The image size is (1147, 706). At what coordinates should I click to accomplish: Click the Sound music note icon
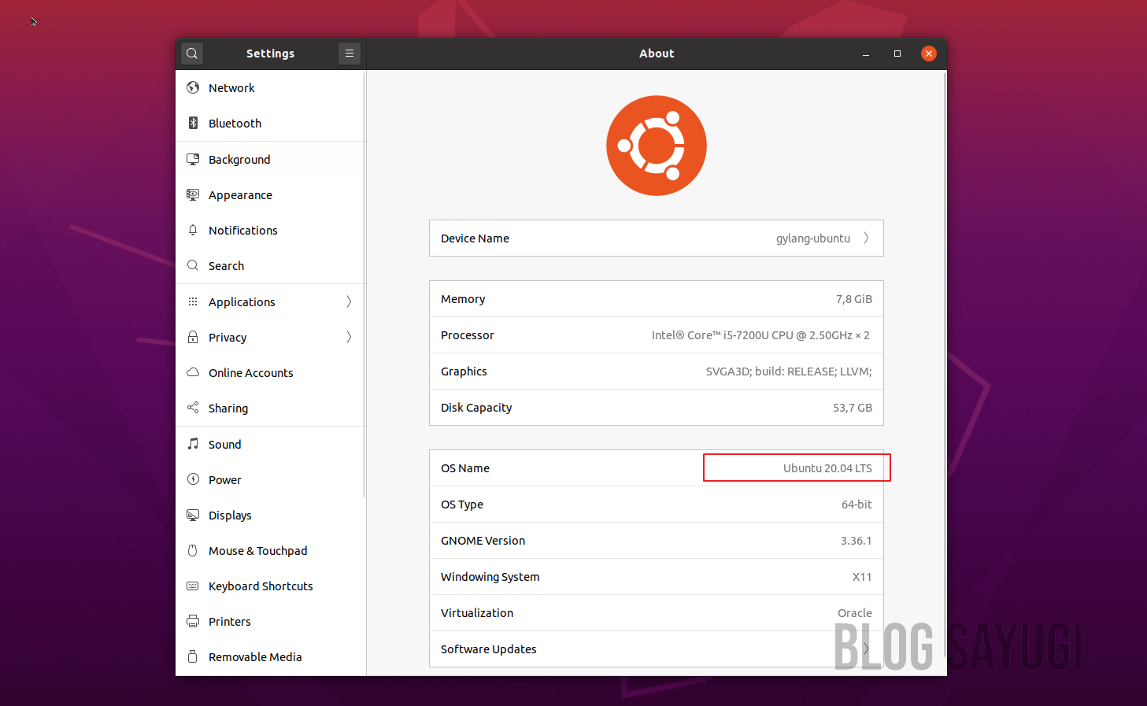[193, 444]
